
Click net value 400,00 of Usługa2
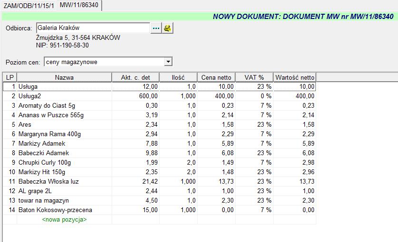click(x=294, y=96)
